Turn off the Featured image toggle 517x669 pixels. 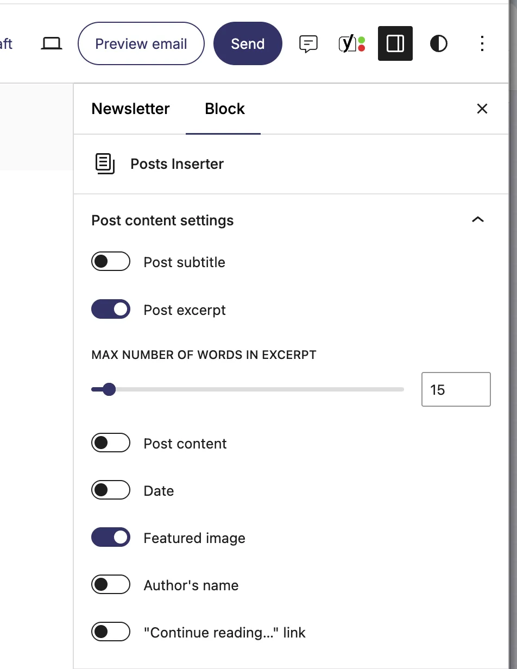tap(111, 538)
